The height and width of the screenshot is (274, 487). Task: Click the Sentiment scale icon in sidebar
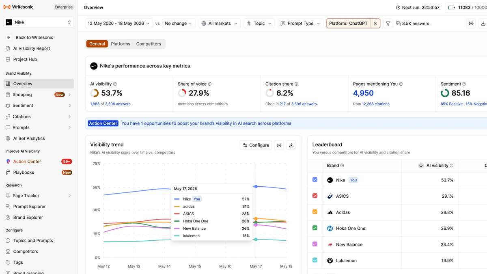tap(8, 106)
